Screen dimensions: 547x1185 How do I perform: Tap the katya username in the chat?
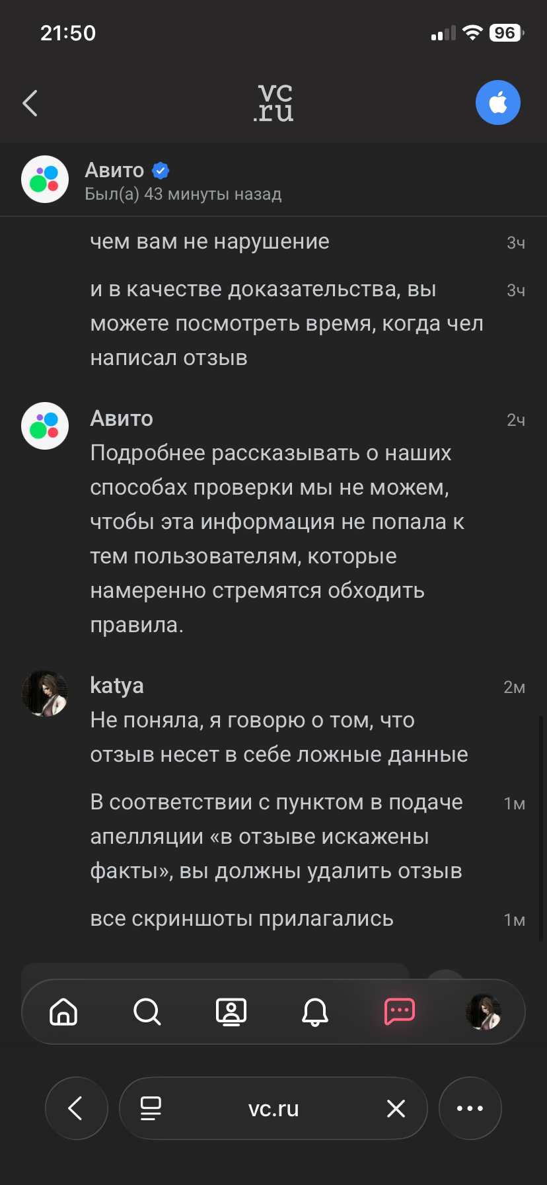[x=117, y=686]
